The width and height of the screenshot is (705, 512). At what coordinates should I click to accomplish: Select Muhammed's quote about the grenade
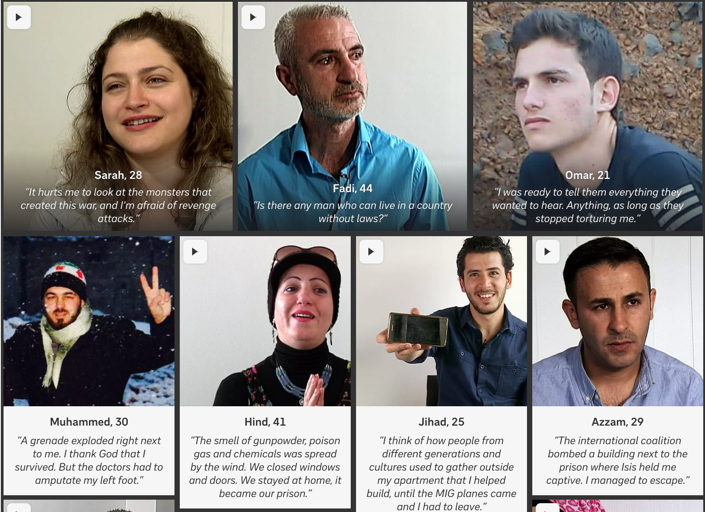89,460
